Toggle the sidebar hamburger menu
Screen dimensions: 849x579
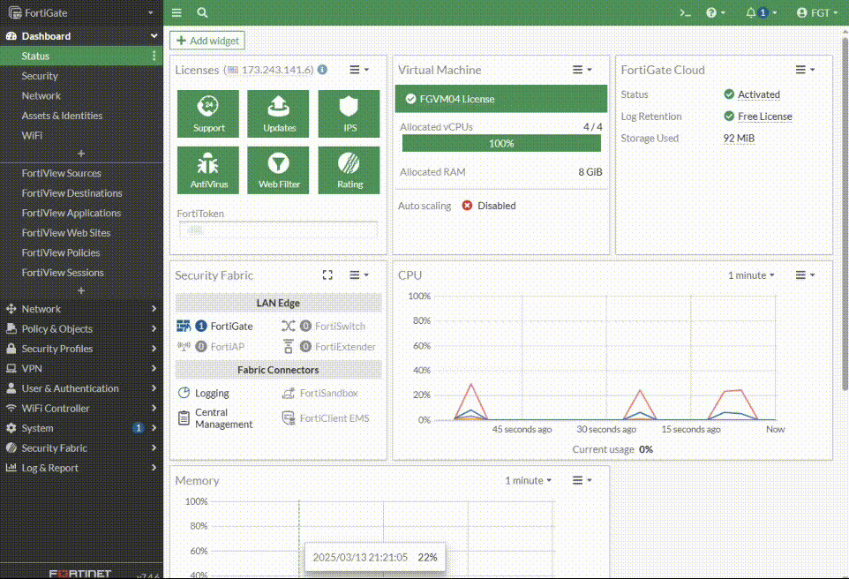(x=177, y=12)
